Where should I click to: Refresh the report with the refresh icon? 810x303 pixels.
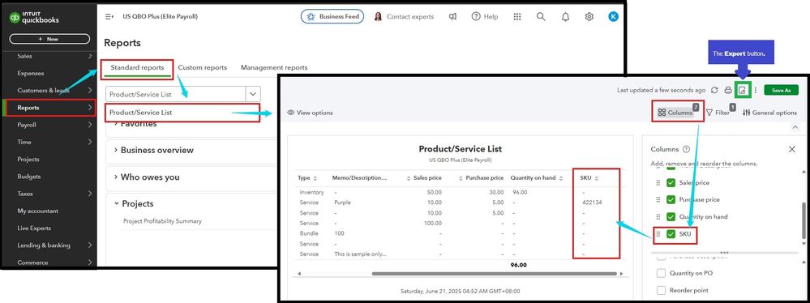coord(714,90)
